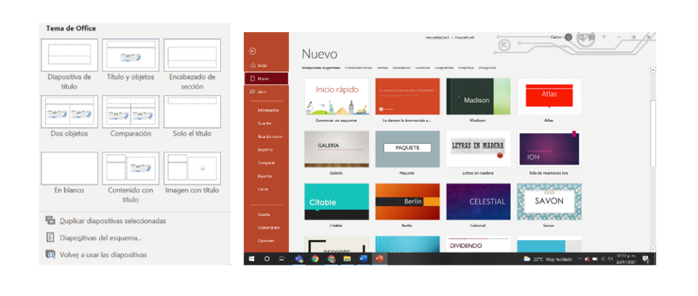Choose the Comparación layout

point(130,116)
